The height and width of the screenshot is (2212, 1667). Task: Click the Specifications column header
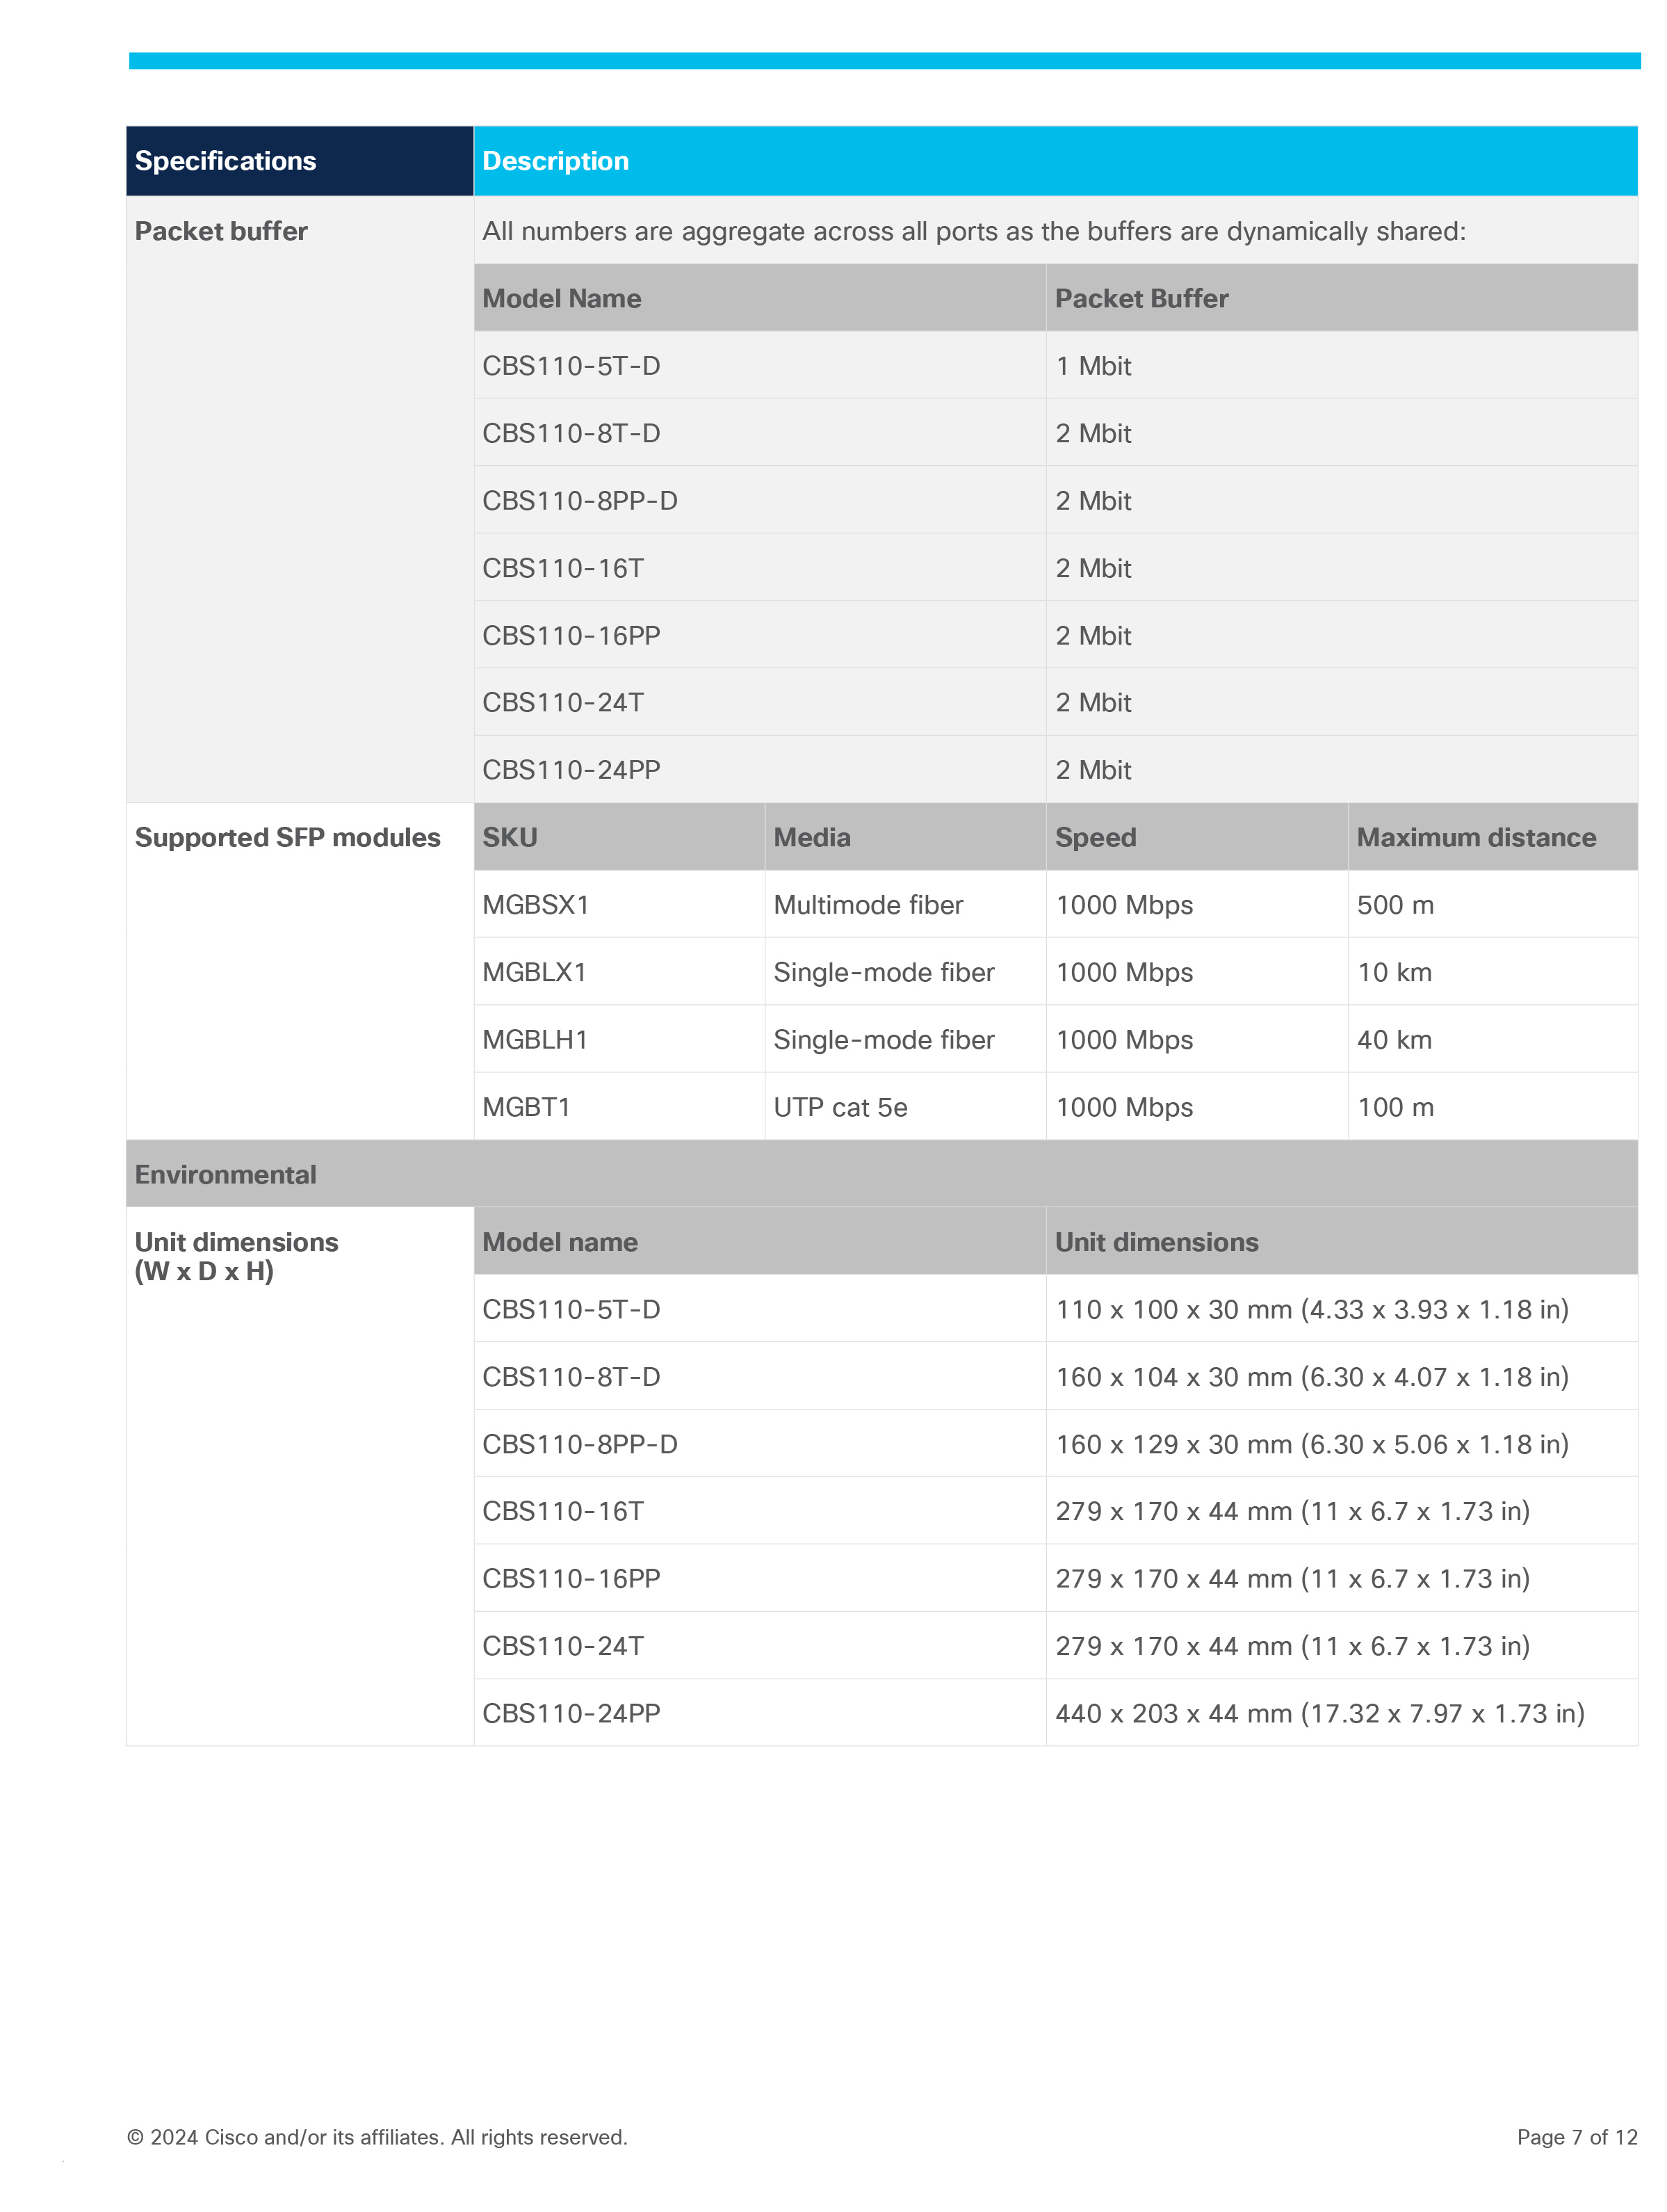pos(225,161)
